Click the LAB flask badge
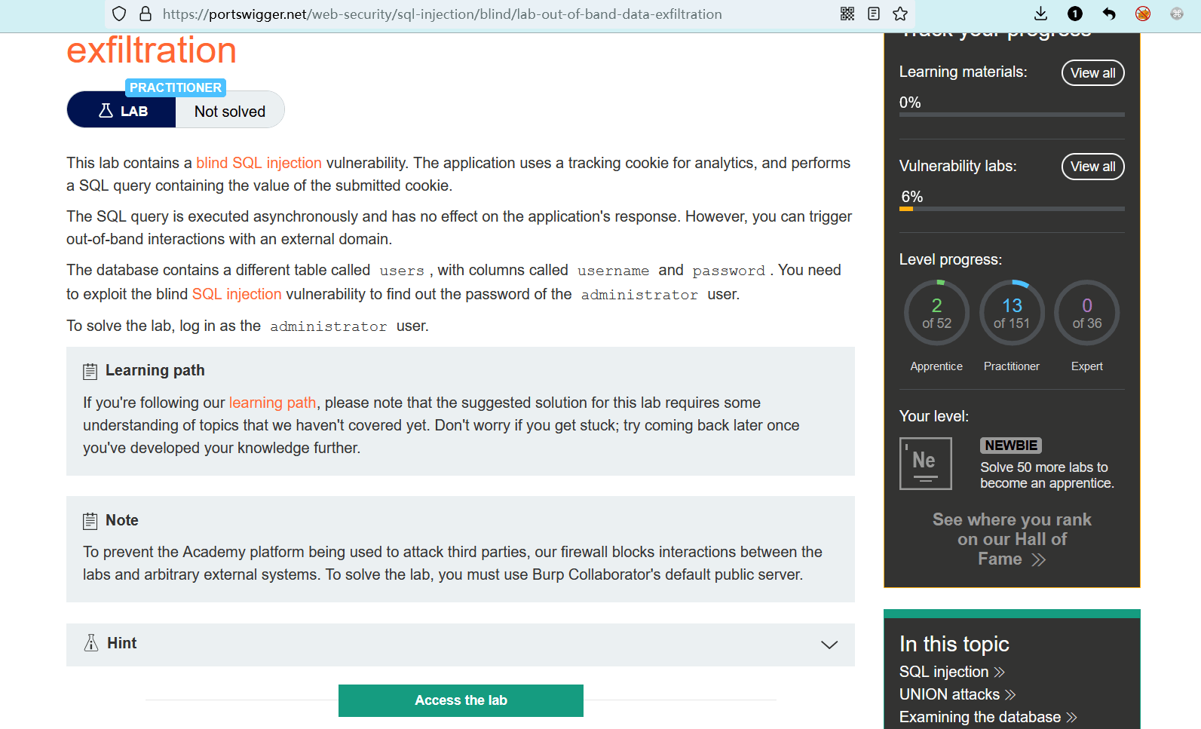This screenshot has height=729, width=1201. click(121, 111)
